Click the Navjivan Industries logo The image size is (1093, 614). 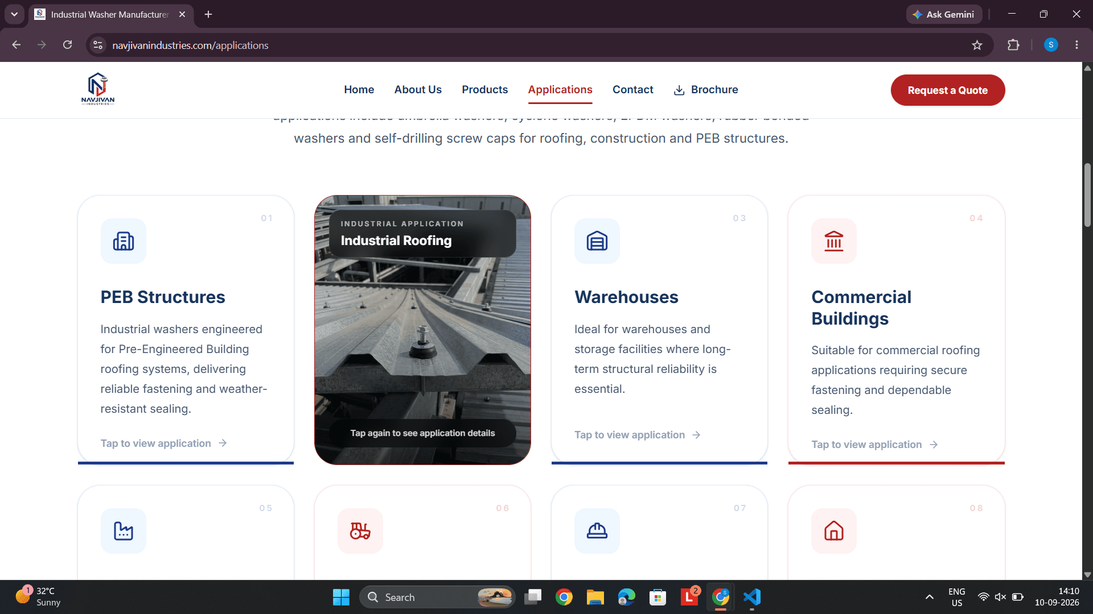coord(98,89)
